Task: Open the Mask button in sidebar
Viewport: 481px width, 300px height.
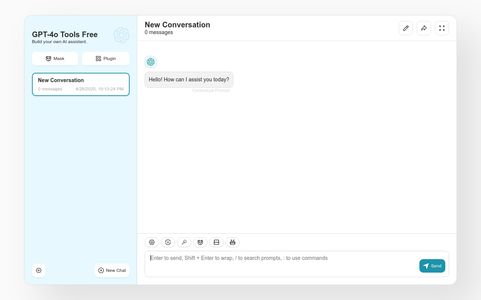Action: pyautogui.click(x=55, y=58)
